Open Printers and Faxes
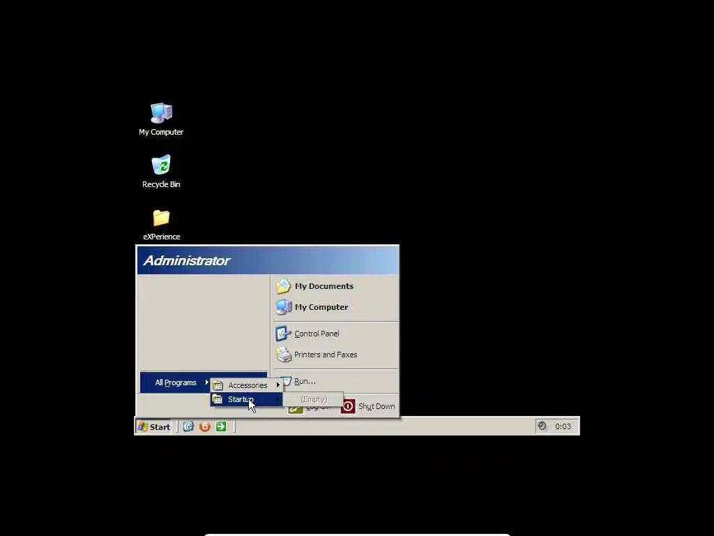This screenshot has width=714, height=536. tap(336, 355)
